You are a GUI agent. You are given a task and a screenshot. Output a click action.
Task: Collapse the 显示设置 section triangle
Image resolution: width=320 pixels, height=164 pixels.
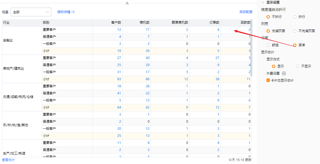[x=263, y=2]
